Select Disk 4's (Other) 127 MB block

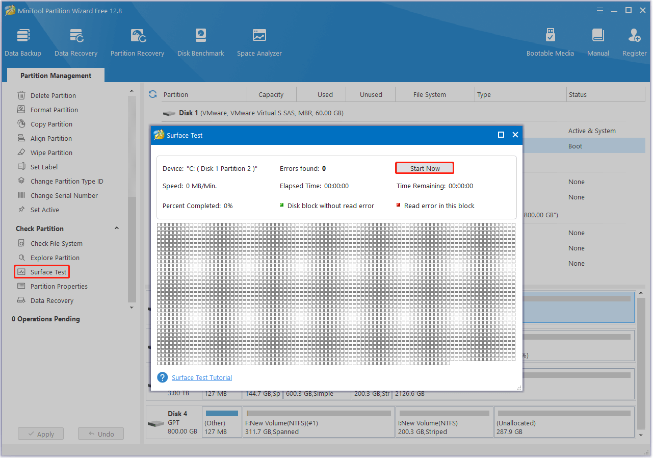coord(222,422)
